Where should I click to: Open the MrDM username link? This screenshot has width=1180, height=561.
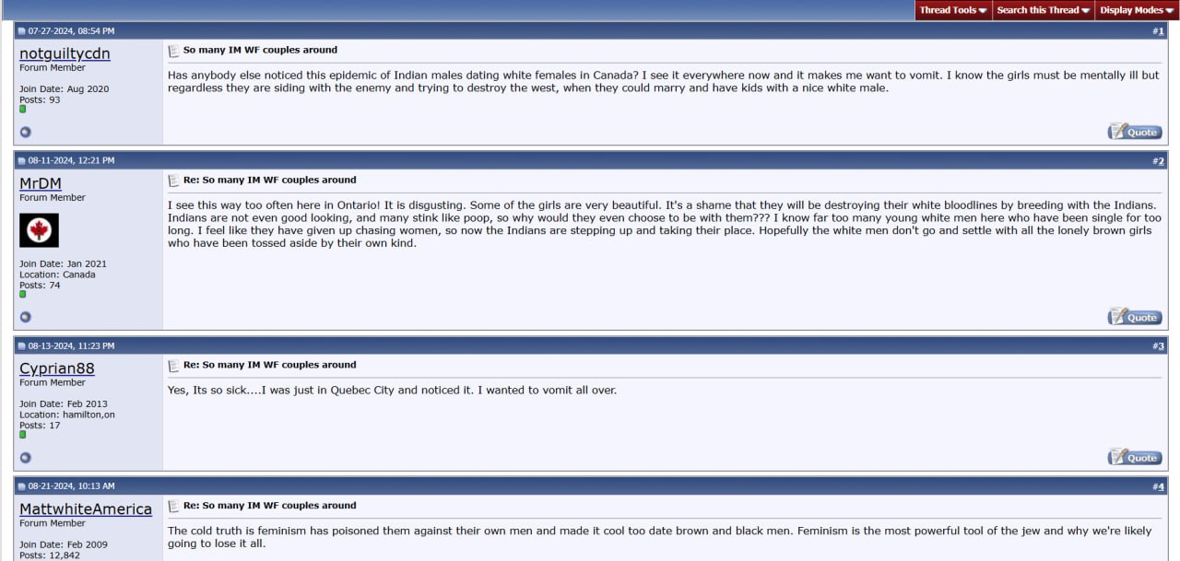(41, 183)
